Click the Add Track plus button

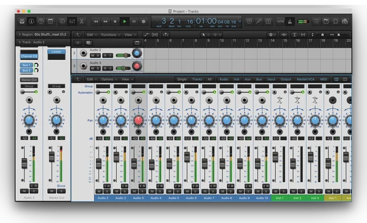tap(78, 43)
